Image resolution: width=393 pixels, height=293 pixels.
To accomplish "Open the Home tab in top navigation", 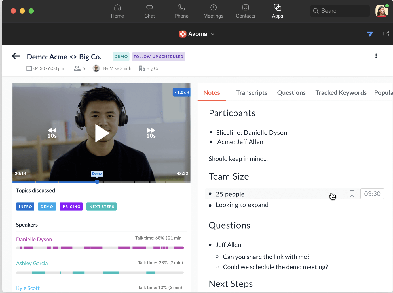I will coord(117,11).
